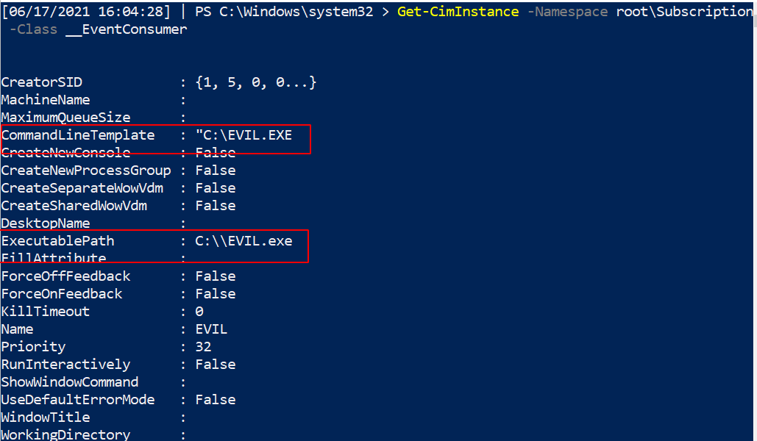Click the RunInteractively False value

[215, 365]
